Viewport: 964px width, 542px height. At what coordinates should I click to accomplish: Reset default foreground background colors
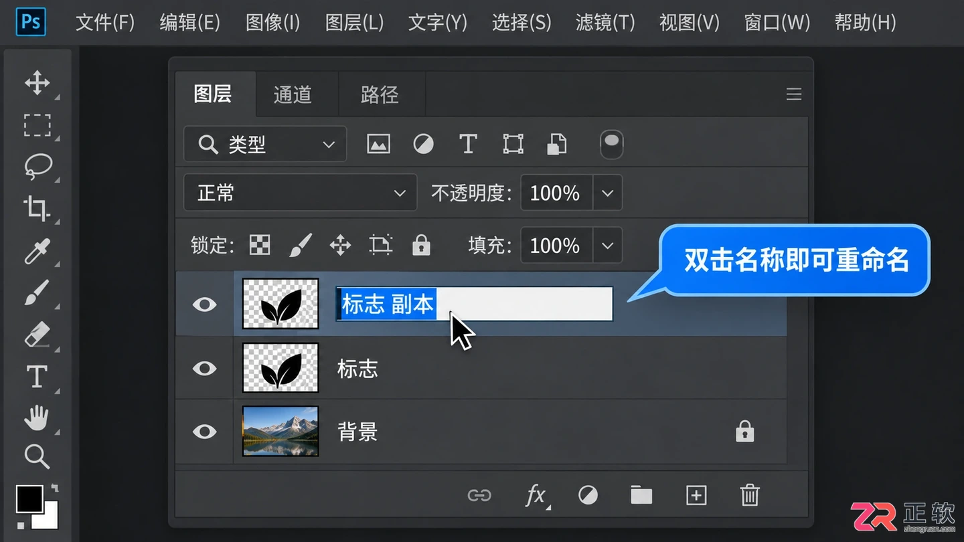coord(20,525)
